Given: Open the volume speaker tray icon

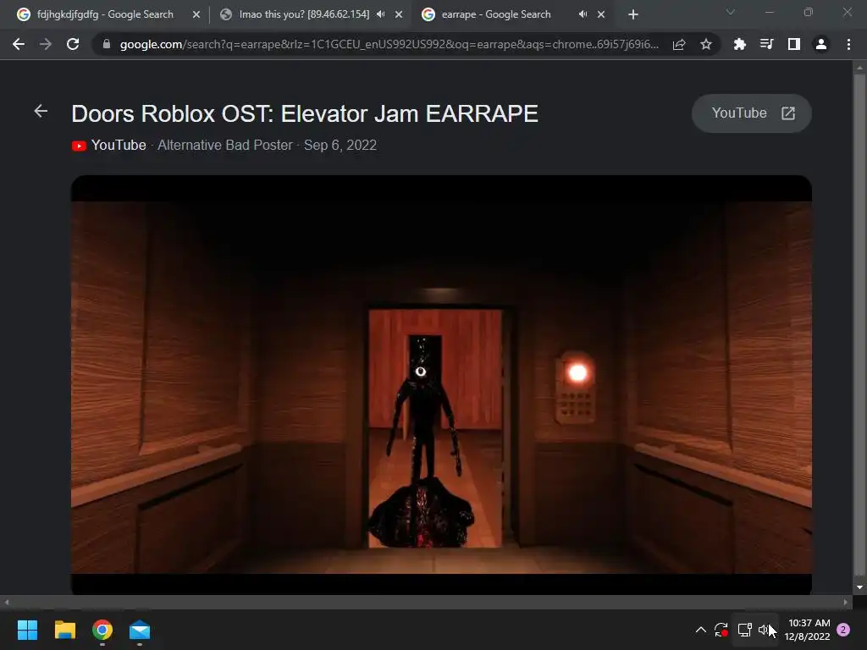Looking at the screenshot, I should pos(765,630).
